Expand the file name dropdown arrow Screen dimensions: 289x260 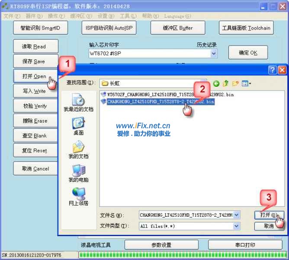[x=237, y=215]
